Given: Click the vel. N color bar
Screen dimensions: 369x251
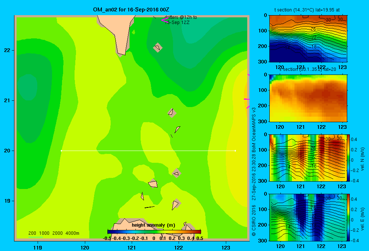Looking at the screenshot, I should [348, 158].
